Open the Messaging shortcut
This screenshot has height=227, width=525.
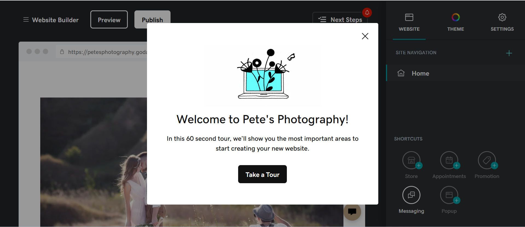pyautogui.click(x=411, y=195)
